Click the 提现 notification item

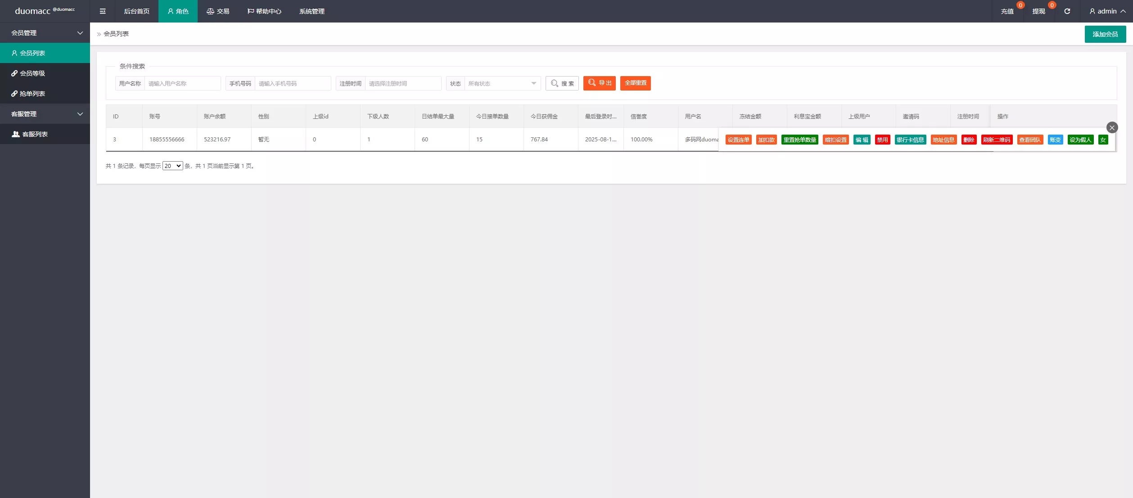[x=1039, y=11]
